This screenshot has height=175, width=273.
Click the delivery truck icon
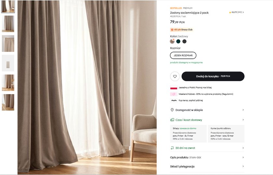172,120
